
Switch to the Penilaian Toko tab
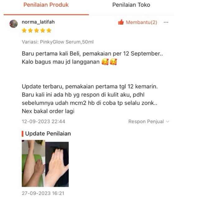(131, 5)
